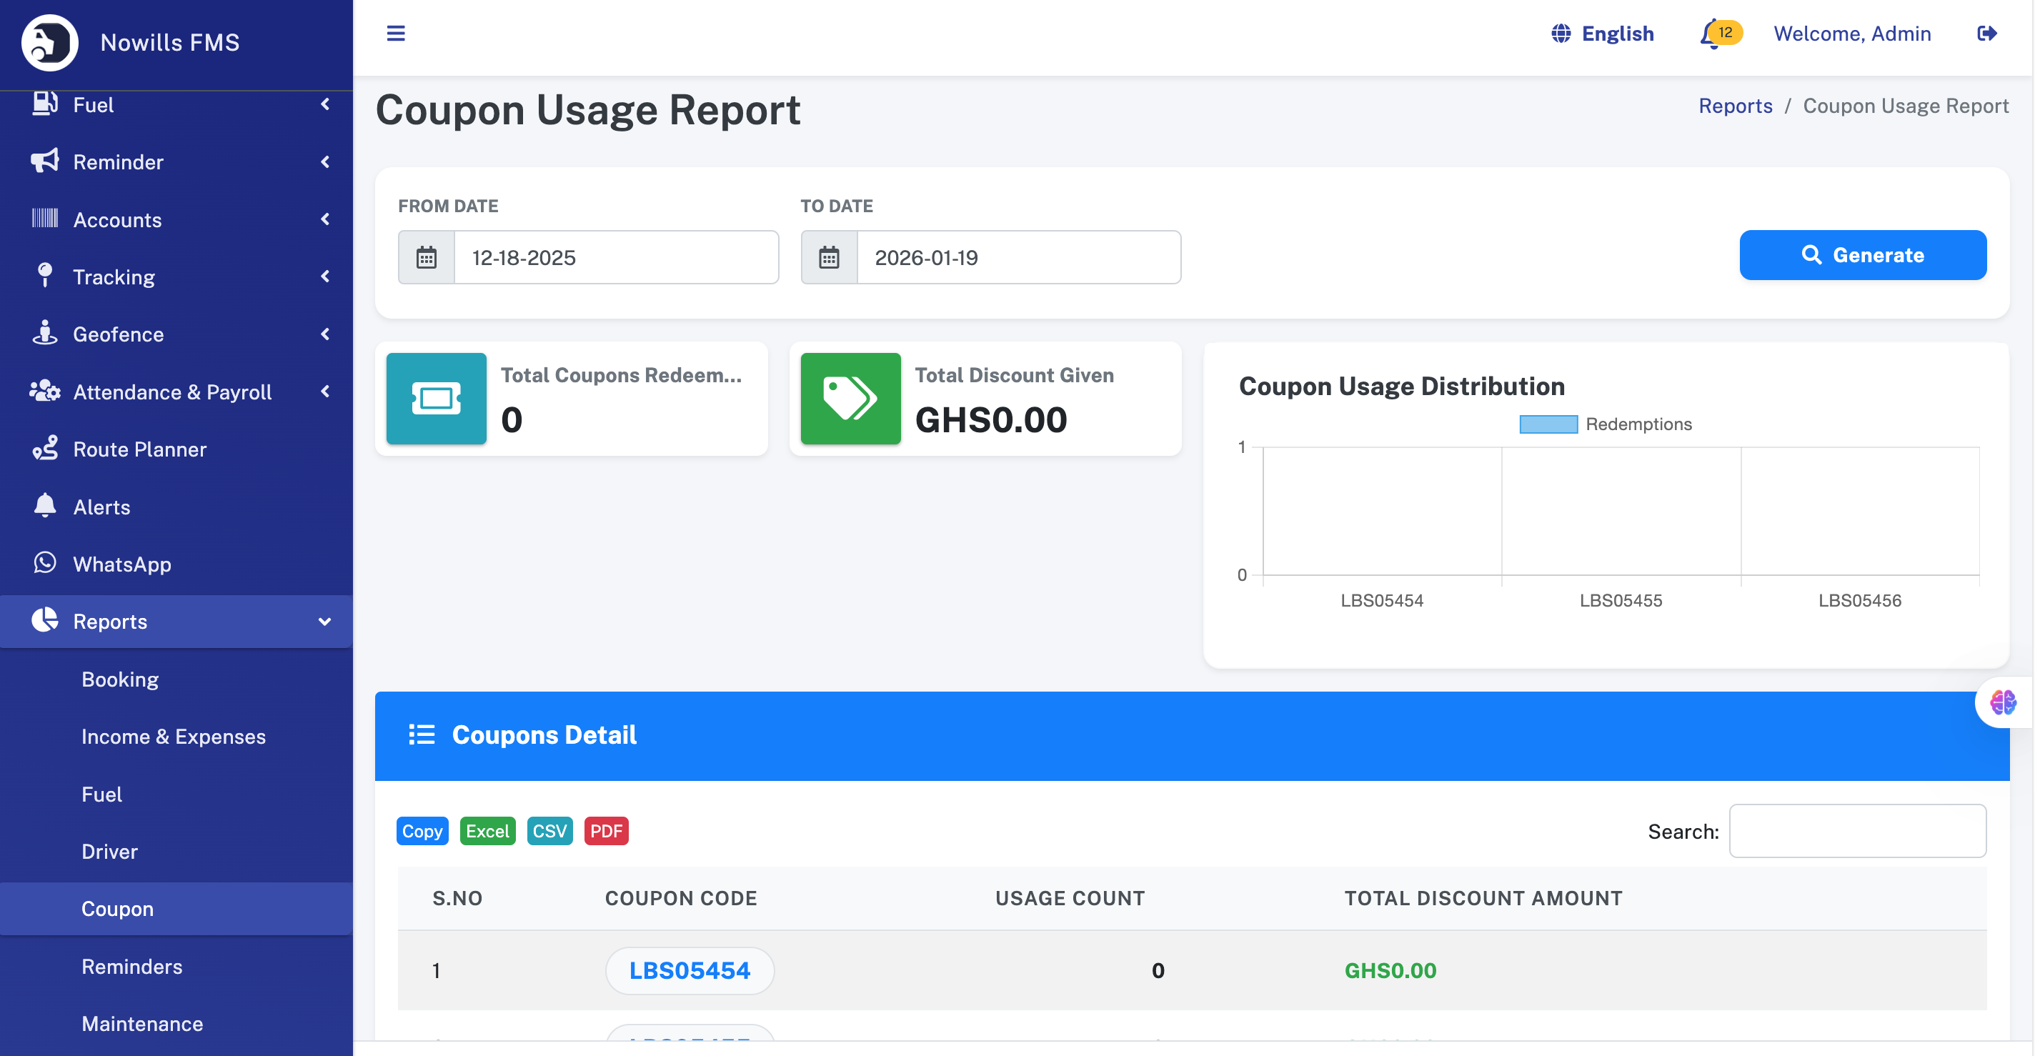The image size is (2035, 1056).
Task: Export table using Excel button
Action: (487, 831)
